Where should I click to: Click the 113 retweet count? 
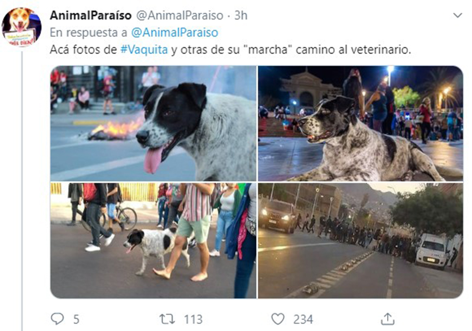193,319
